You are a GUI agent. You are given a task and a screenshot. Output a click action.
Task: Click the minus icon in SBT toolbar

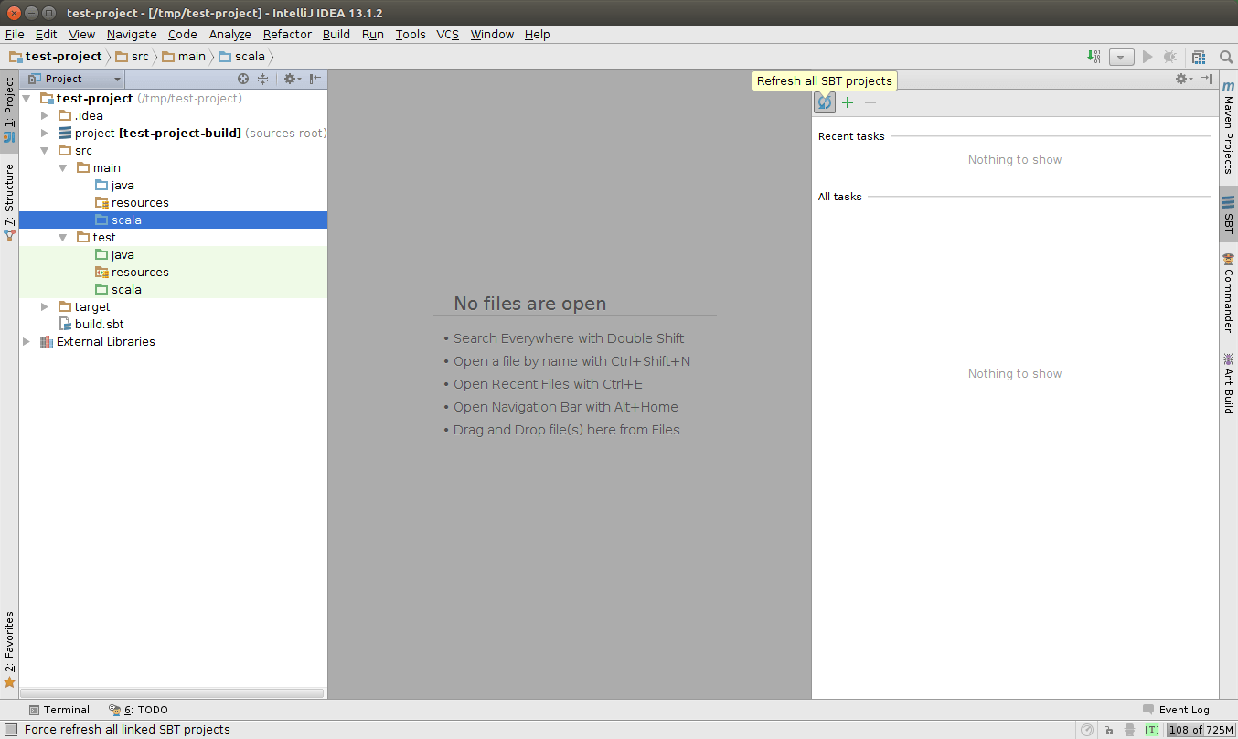(x=870, y=102)
